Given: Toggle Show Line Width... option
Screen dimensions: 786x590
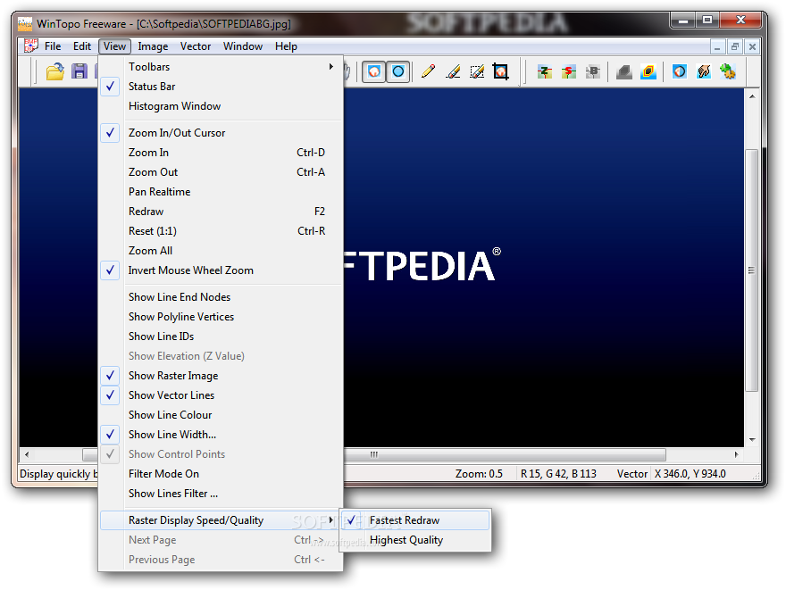Looking at the screenshot, I should (221, 435).
